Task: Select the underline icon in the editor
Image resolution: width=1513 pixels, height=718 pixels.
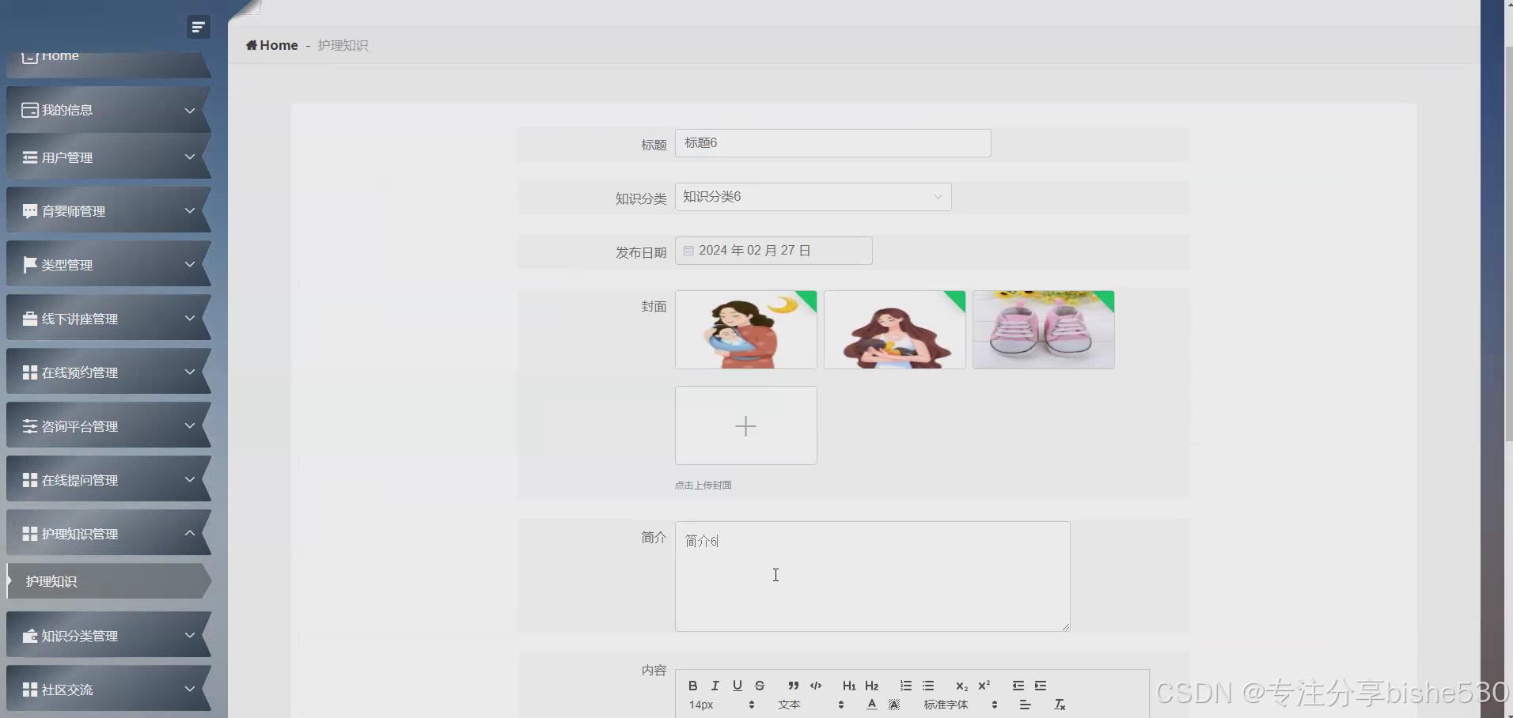Action: pyautogui.click(x=737, y=686)
